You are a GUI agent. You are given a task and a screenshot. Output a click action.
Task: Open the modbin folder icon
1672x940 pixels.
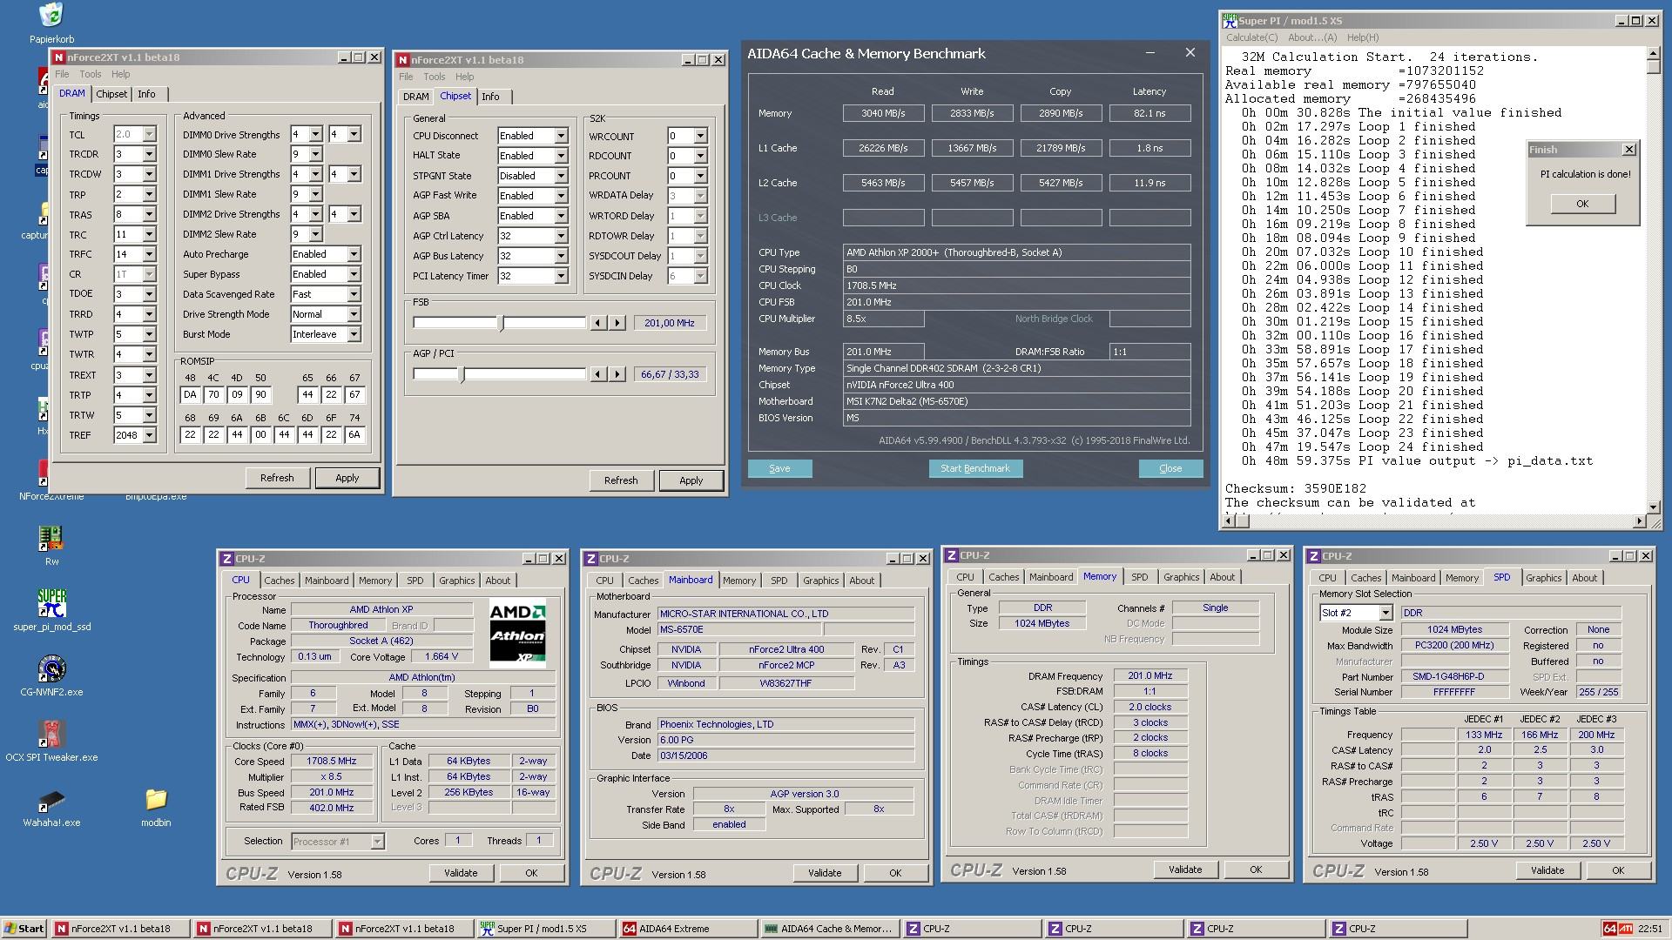(x=156, y=806)
